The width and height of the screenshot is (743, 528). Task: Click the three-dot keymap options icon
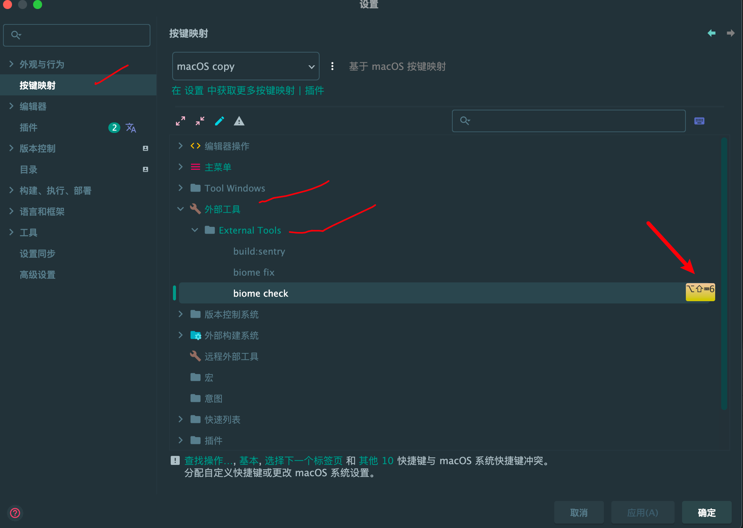pyautogui.click(x=332, y=66)
